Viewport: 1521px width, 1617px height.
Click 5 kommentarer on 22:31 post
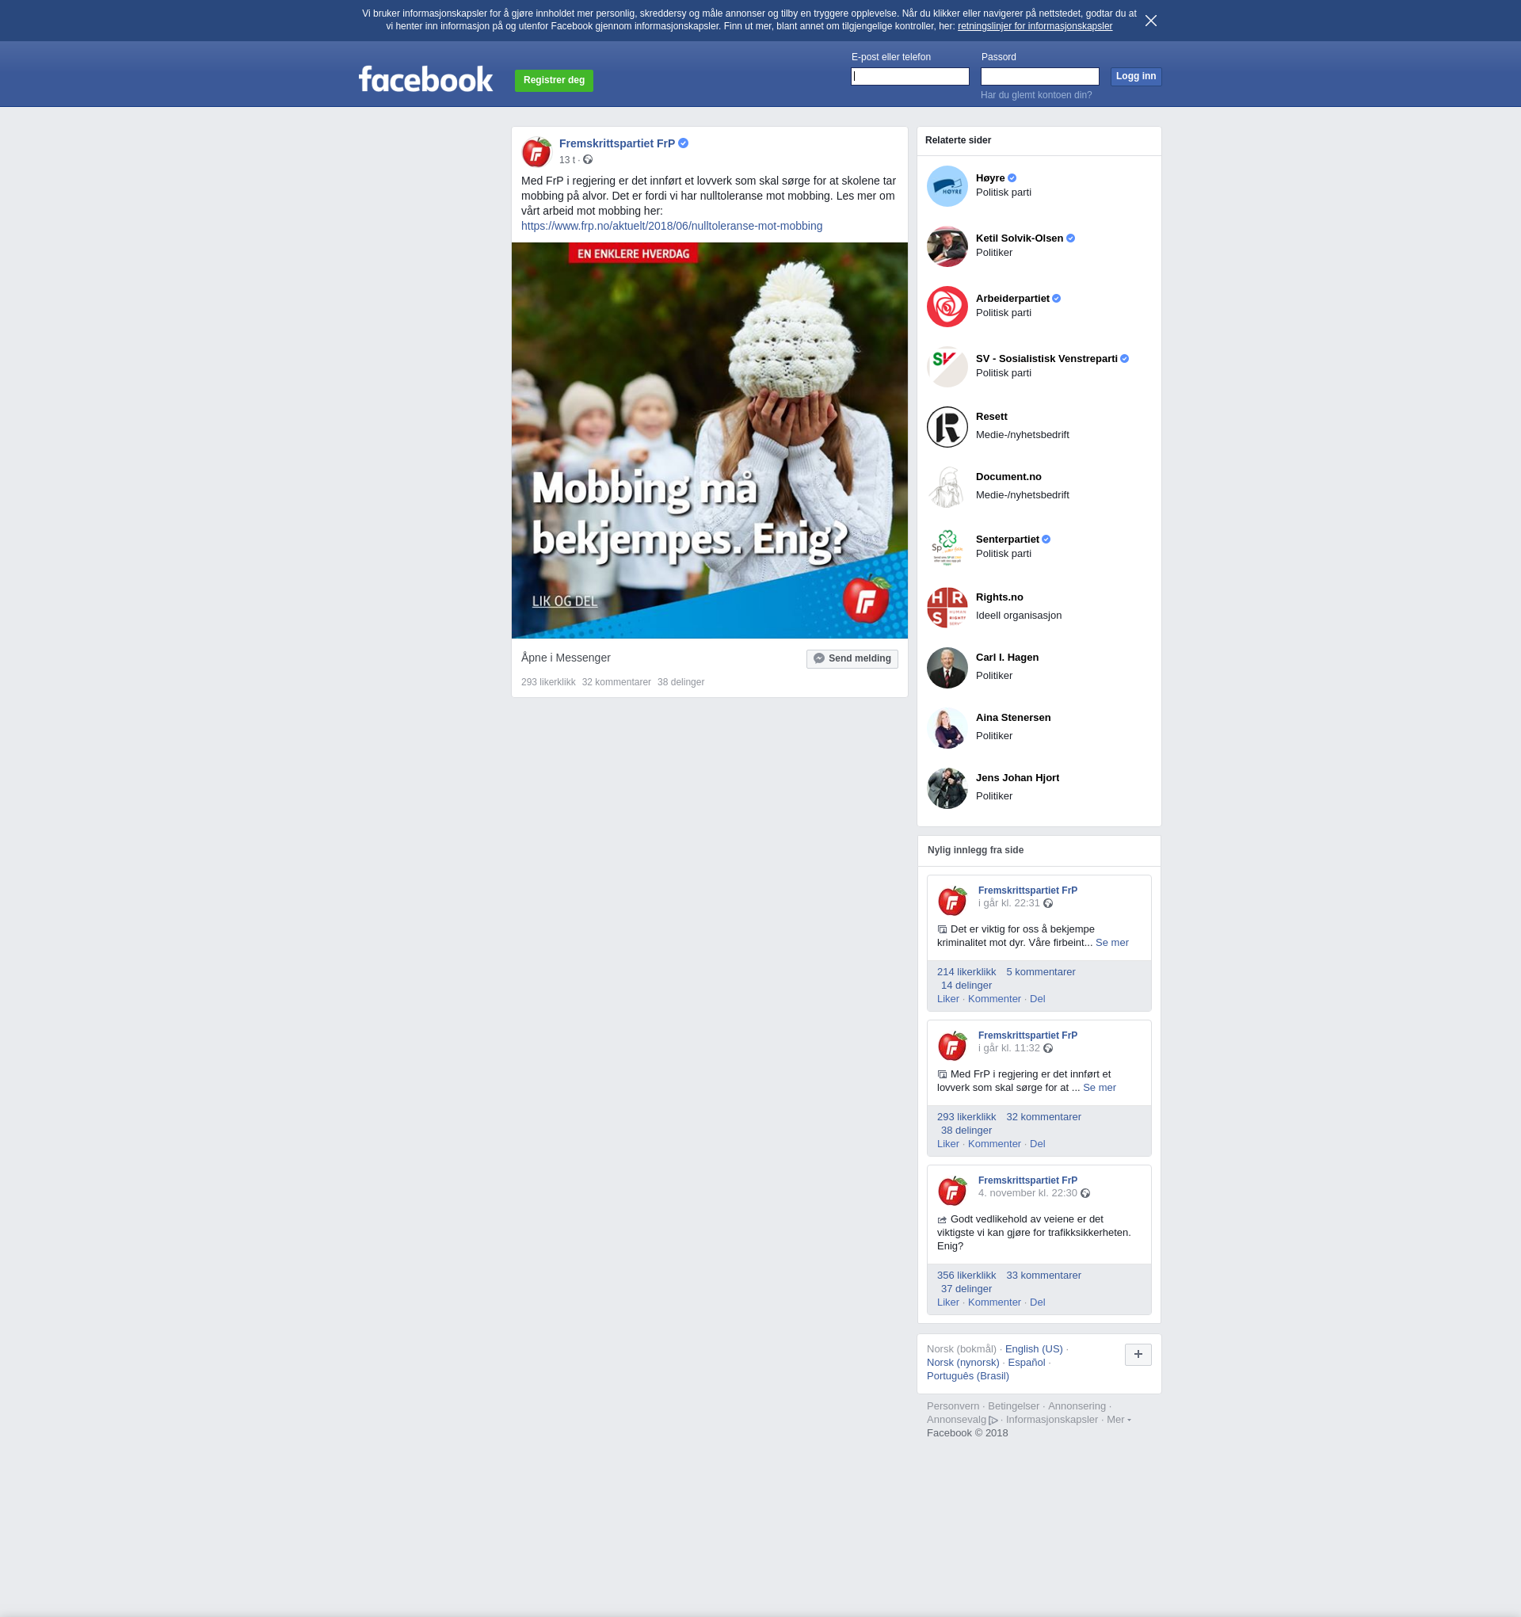[1040, 972]
